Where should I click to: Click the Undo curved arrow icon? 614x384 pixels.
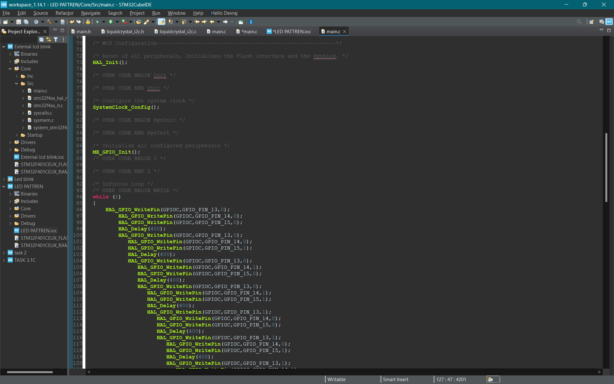(x=72, y=22)
